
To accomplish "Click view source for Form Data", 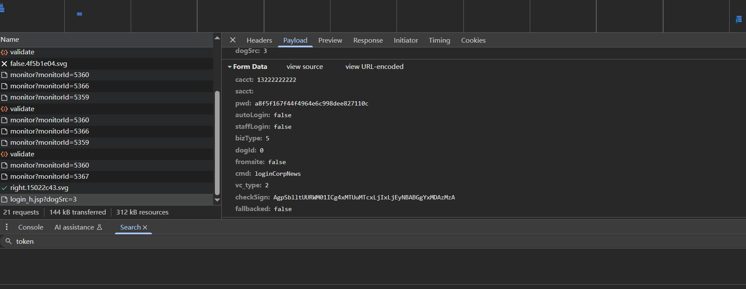I will coord(305,67).
